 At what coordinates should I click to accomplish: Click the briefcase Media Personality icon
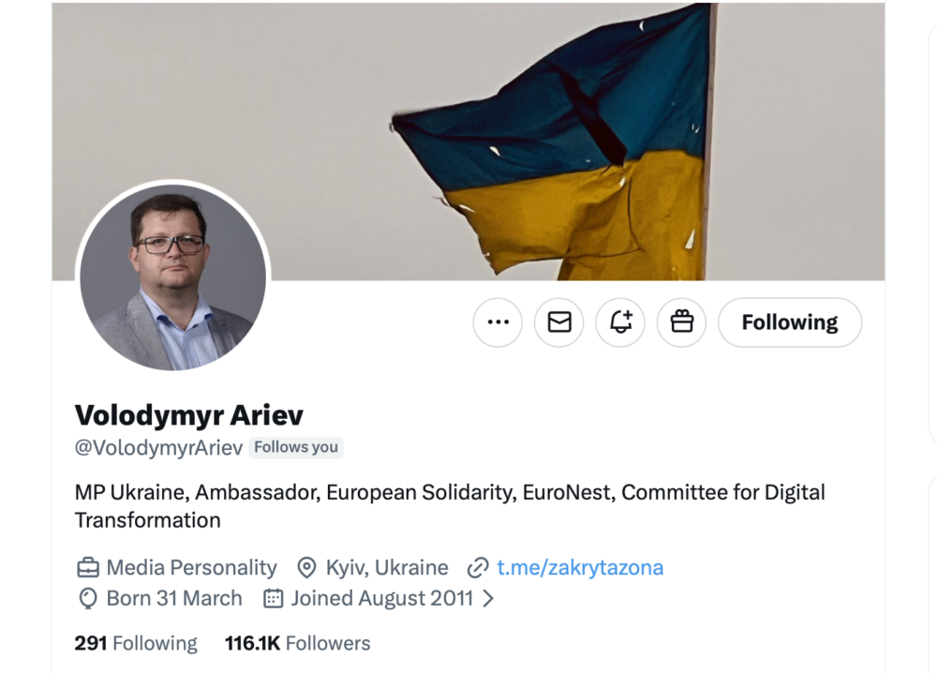88,568
